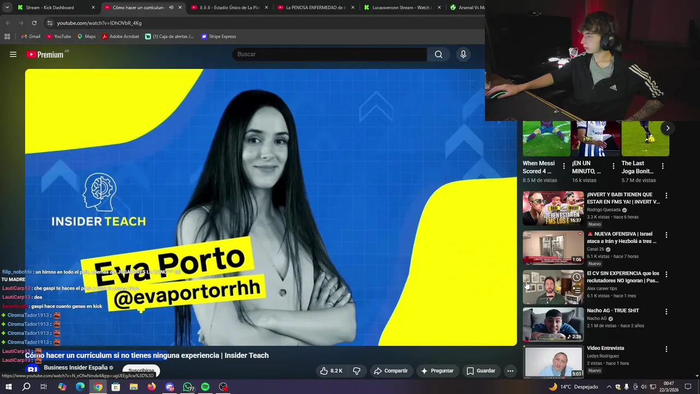Click the thumbs-down dislike button
Screen dimensions: 700x394
pyautogui.click(x=357, y=370)
